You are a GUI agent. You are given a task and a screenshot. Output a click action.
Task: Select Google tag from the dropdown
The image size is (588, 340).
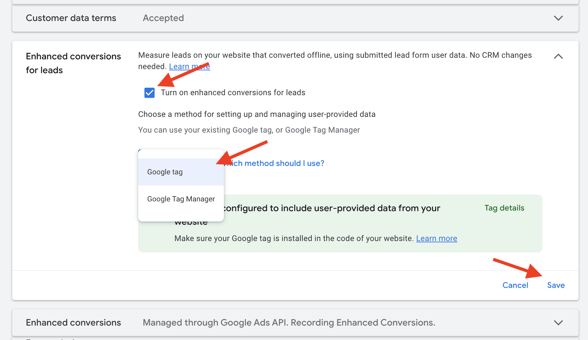coord(181,172)
